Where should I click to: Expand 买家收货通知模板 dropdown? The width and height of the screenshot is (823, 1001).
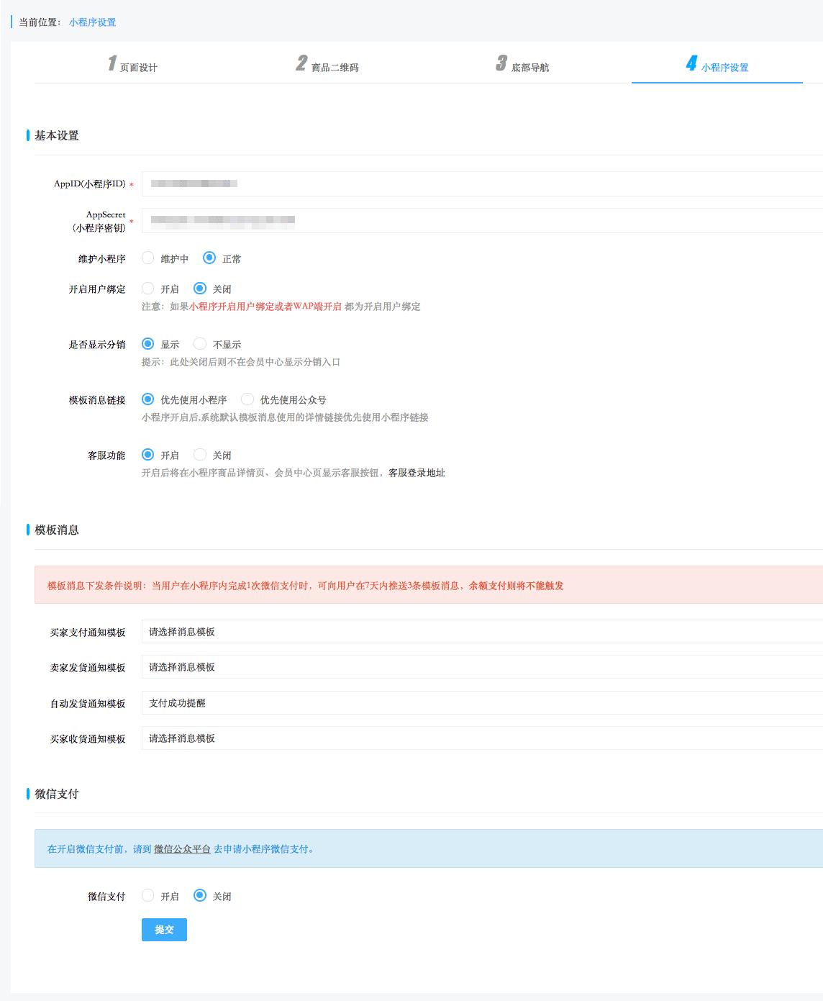(x=482, y=738)
